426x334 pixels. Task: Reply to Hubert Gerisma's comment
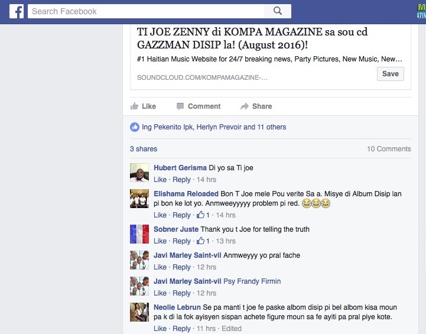point(181,180)
